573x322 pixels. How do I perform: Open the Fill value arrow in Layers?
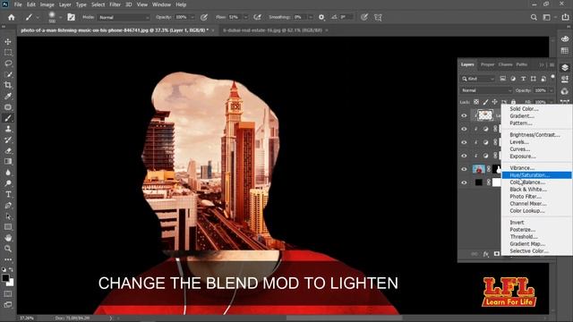552,102
